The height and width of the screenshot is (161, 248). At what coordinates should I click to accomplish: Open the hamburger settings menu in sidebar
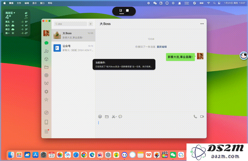point(46,131)
